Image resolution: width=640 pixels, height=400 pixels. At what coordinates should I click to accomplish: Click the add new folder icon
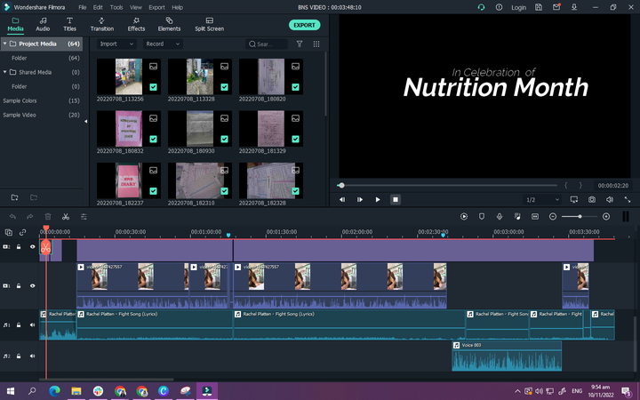[x=15, y=197]
